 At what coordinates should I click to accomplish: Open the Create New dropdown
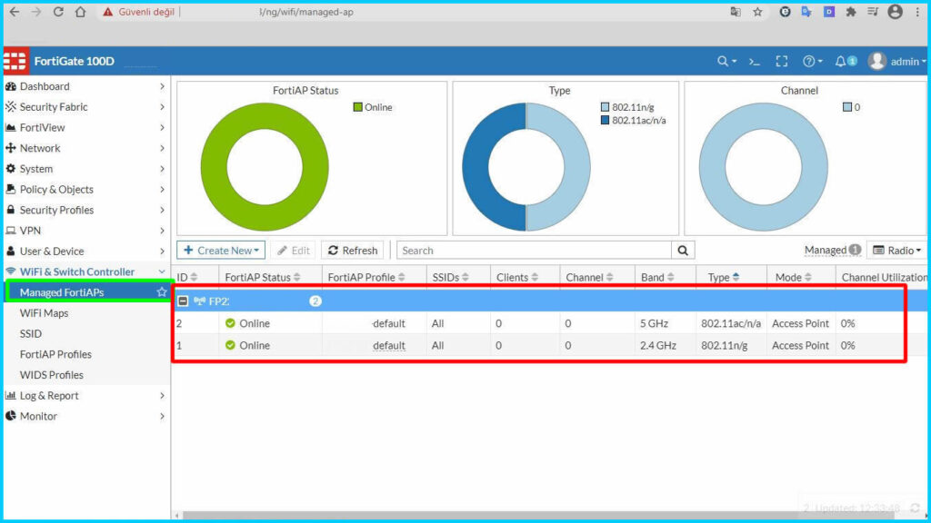click(x=221, y=251)
